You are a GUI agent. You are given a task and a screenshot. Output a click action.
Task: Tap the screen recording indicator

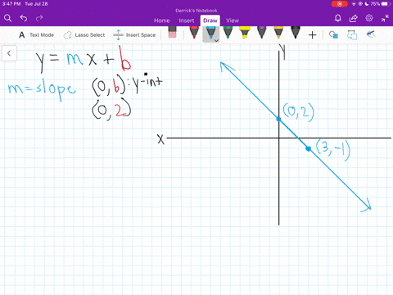click(x=339, y=4)
